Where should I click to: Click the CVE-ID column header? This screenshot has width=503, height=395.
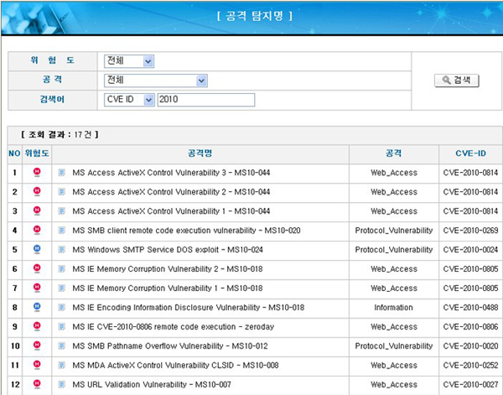470,153
